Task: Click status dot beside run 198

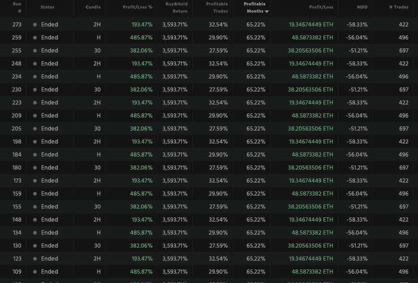Action: point(35,142)
